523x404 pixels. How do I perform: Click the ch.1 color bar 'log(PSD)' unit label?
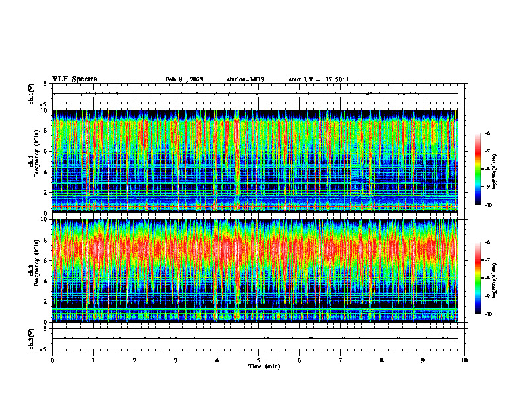[495, 172]
